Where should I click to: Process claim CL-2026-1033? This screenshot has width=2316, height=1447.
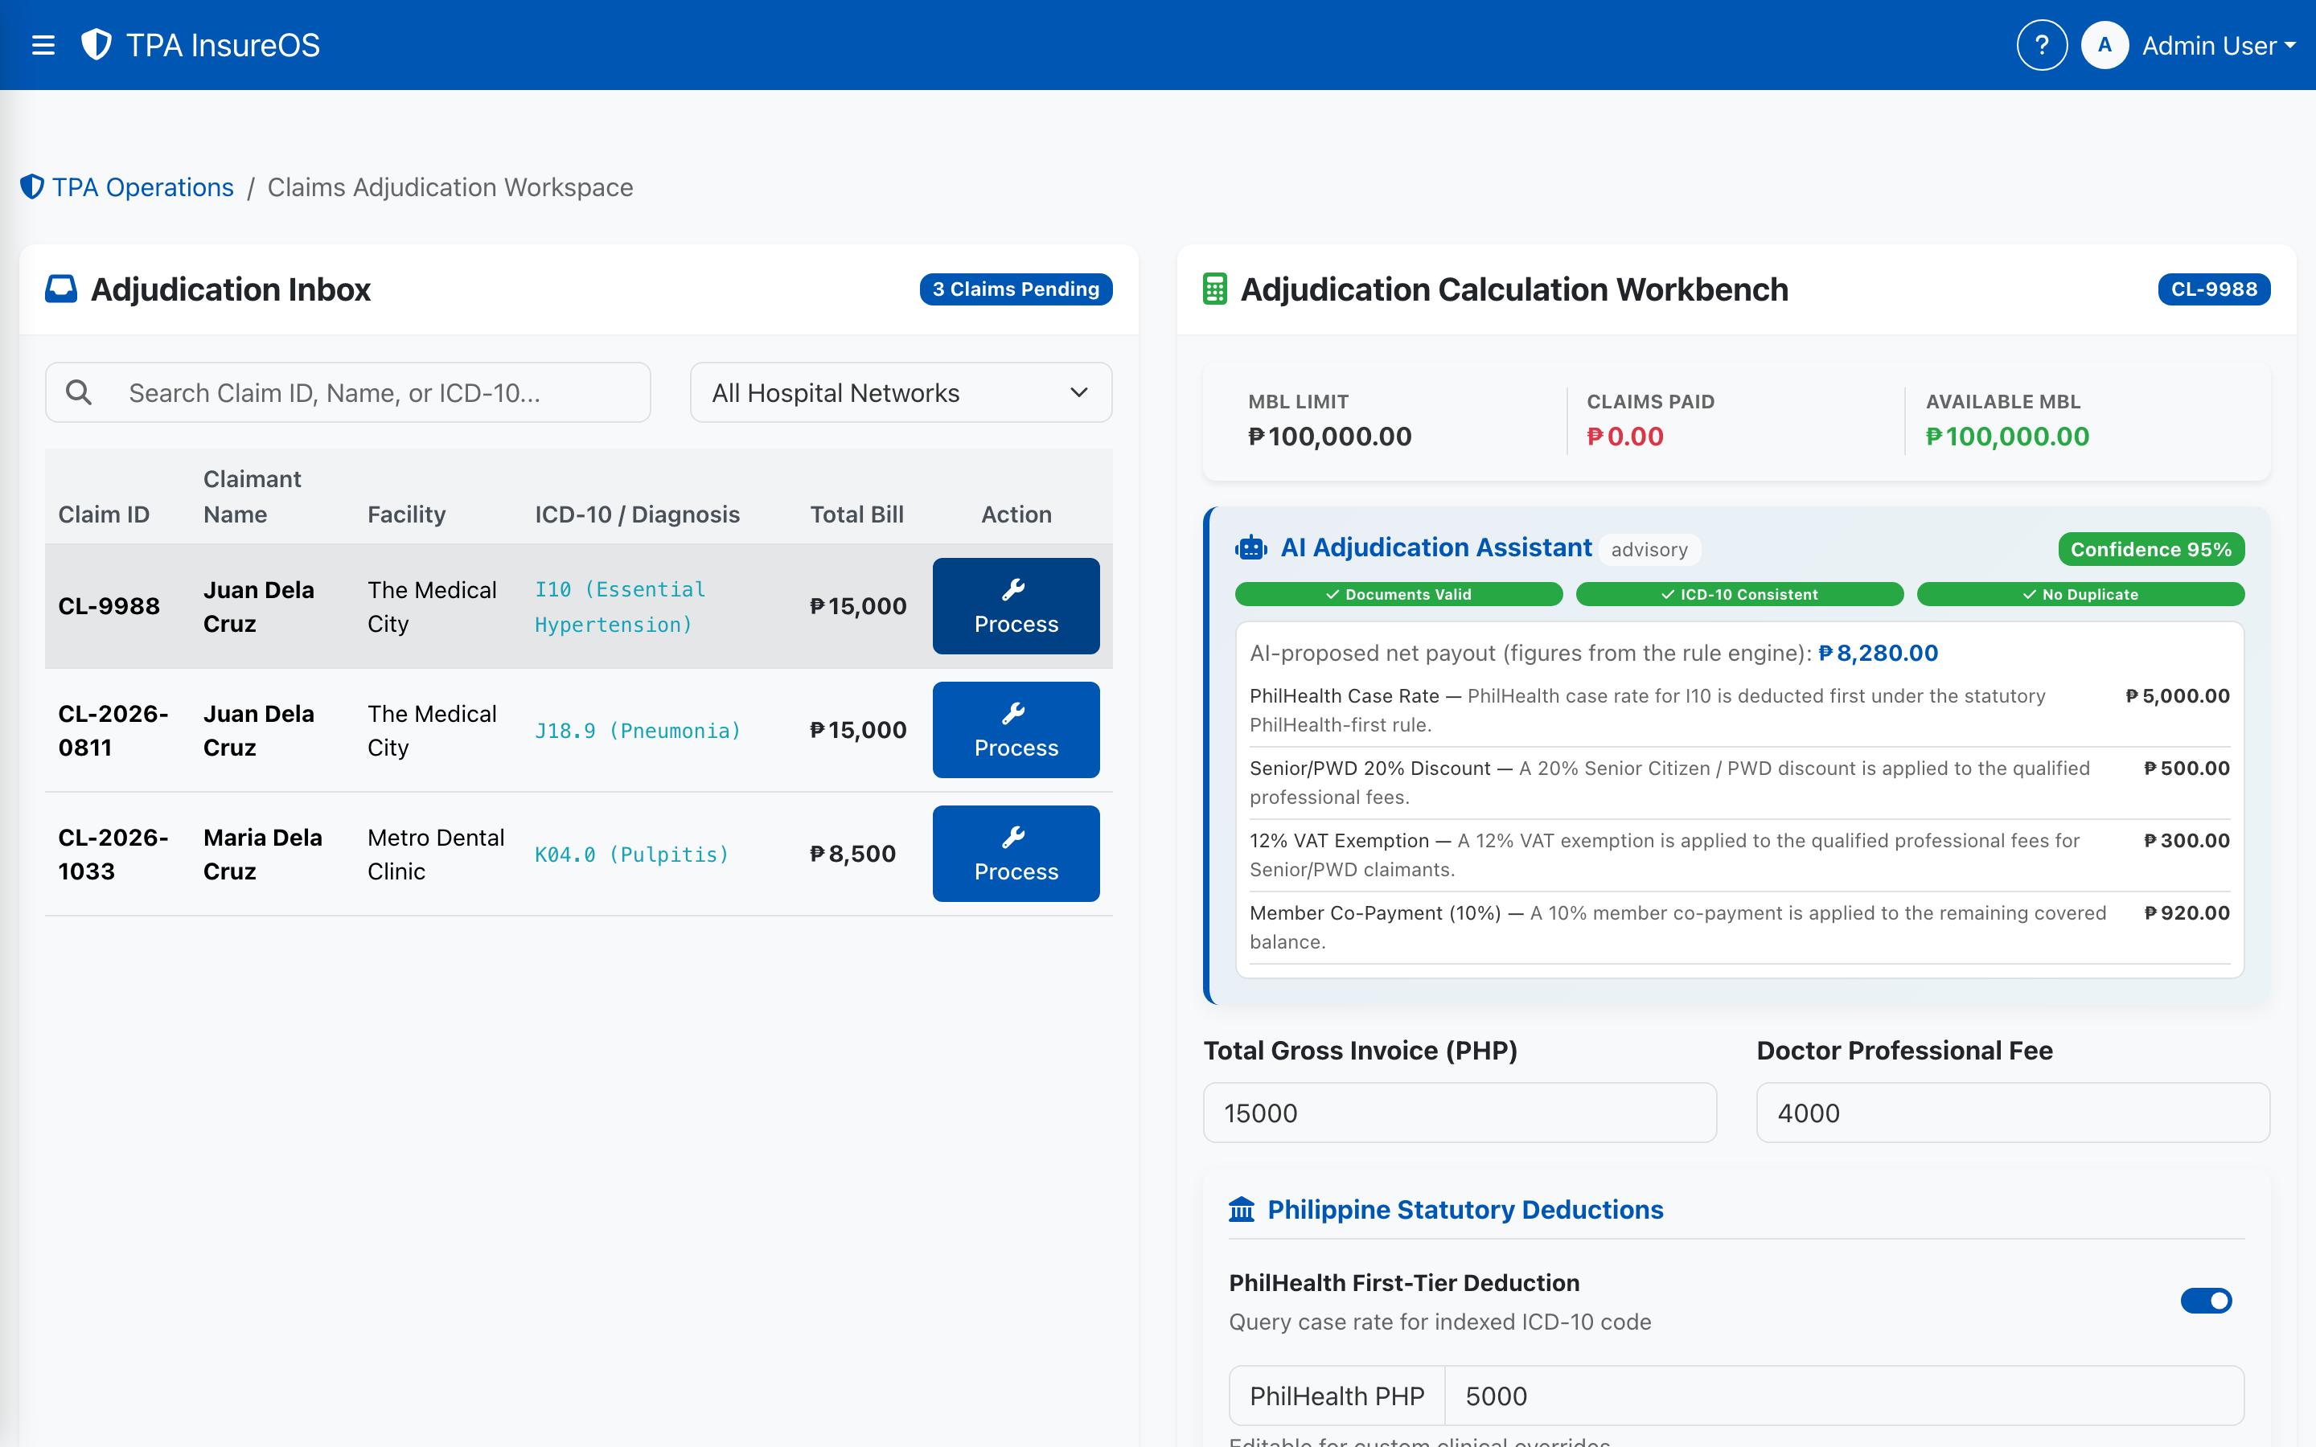1016,854
